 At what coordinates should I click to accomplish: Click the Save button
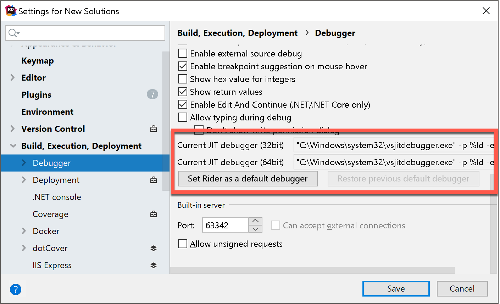coord(396,289)
